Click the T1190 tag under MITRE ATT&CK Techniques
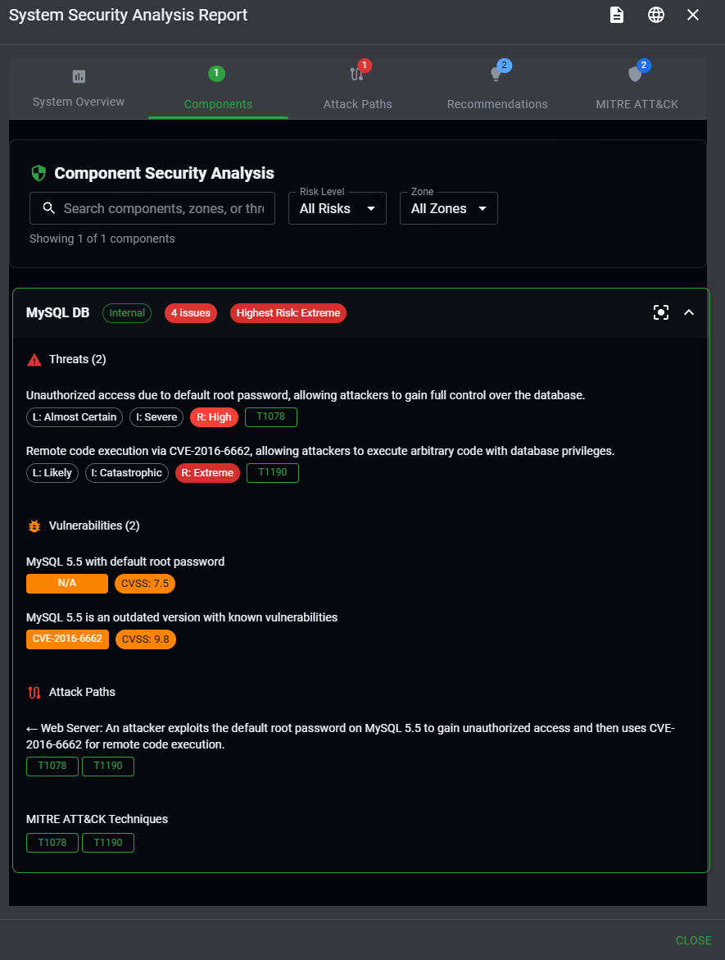 (107, 843)
